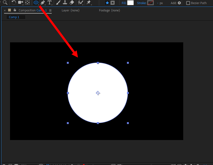Select the Puppet Pin tool
This screenshot has height=165, width=213.
point(89,2)
